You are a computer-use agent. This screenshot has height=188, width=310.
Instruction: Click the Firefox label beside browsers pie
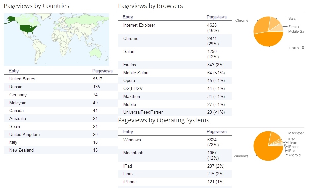click(x=293, y=27)
